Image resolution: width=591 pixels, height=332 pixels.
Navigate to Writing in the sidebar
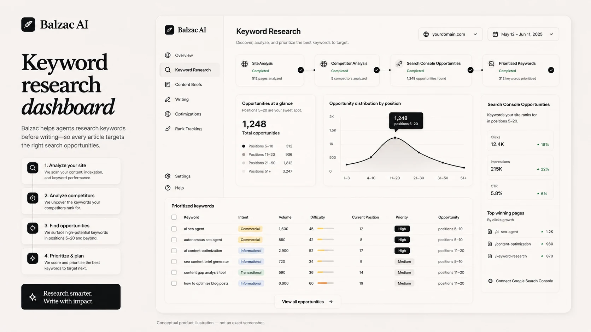click(x=189, y=99)
